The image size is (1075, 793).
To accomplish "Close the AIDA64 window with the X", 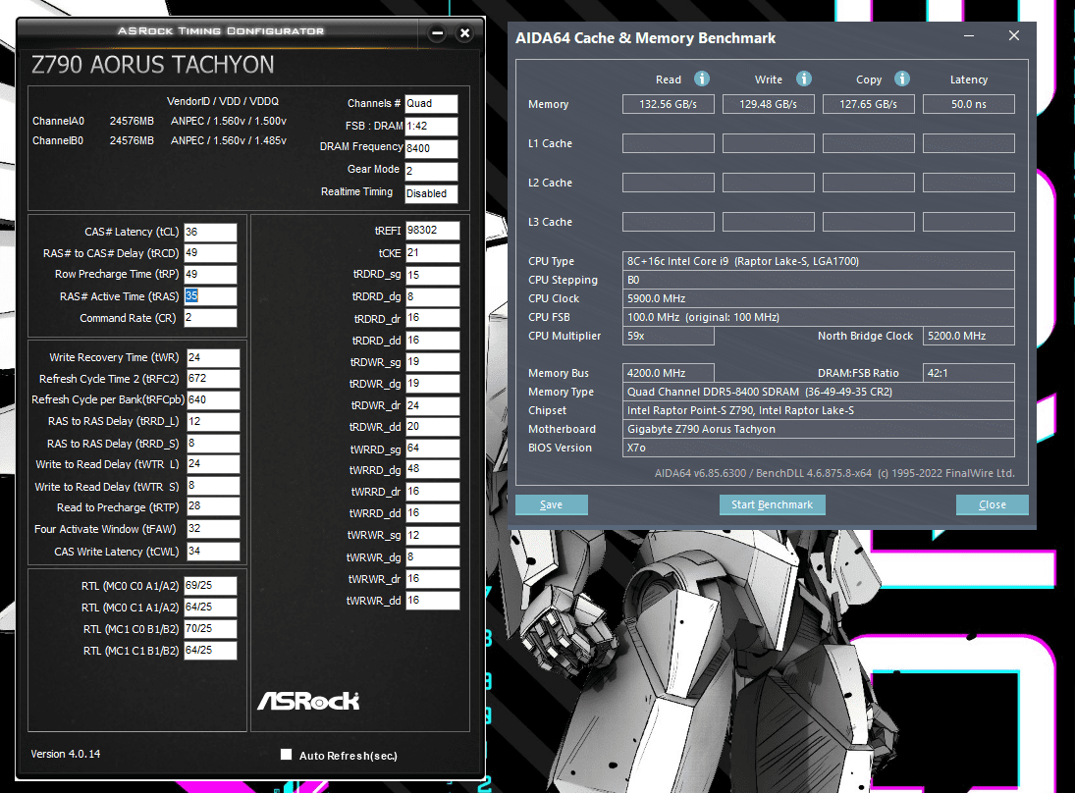I will tap(1013, 35).
